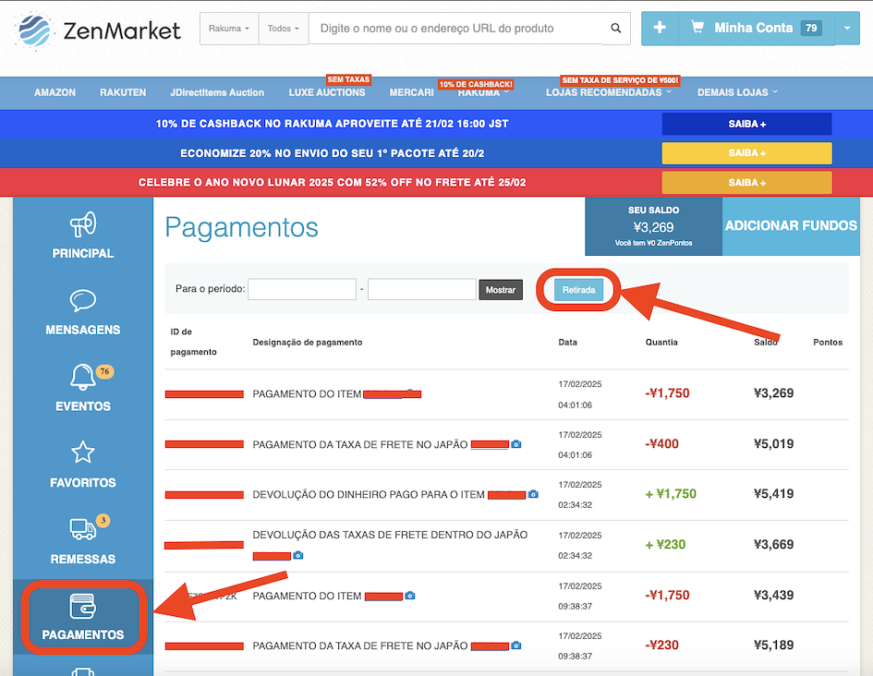873x676 pixels.
Task: Click SAIBA + on the 20% shipping banner
Action: click(746, 153)
